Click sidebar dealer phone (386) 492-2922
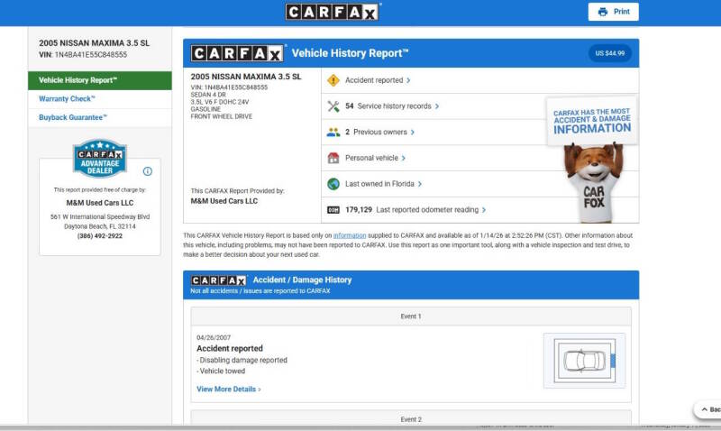This screenshot has height=431, width=721. 100,236
